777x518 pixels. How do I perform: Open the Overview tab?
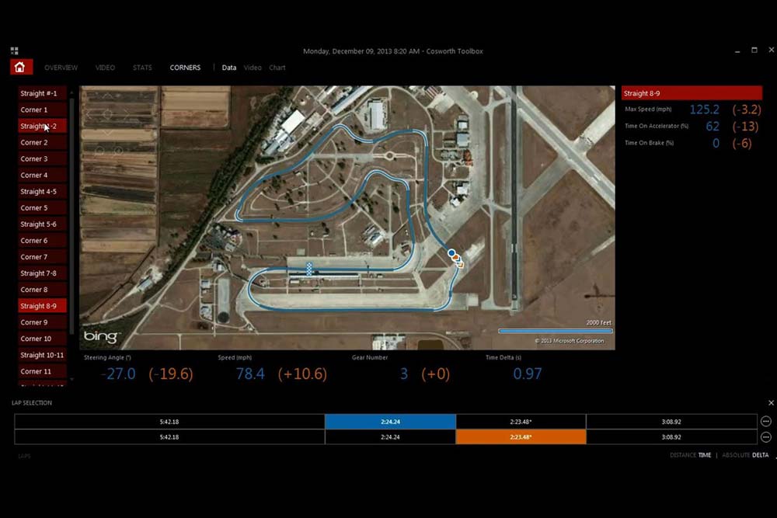[61, 68]
